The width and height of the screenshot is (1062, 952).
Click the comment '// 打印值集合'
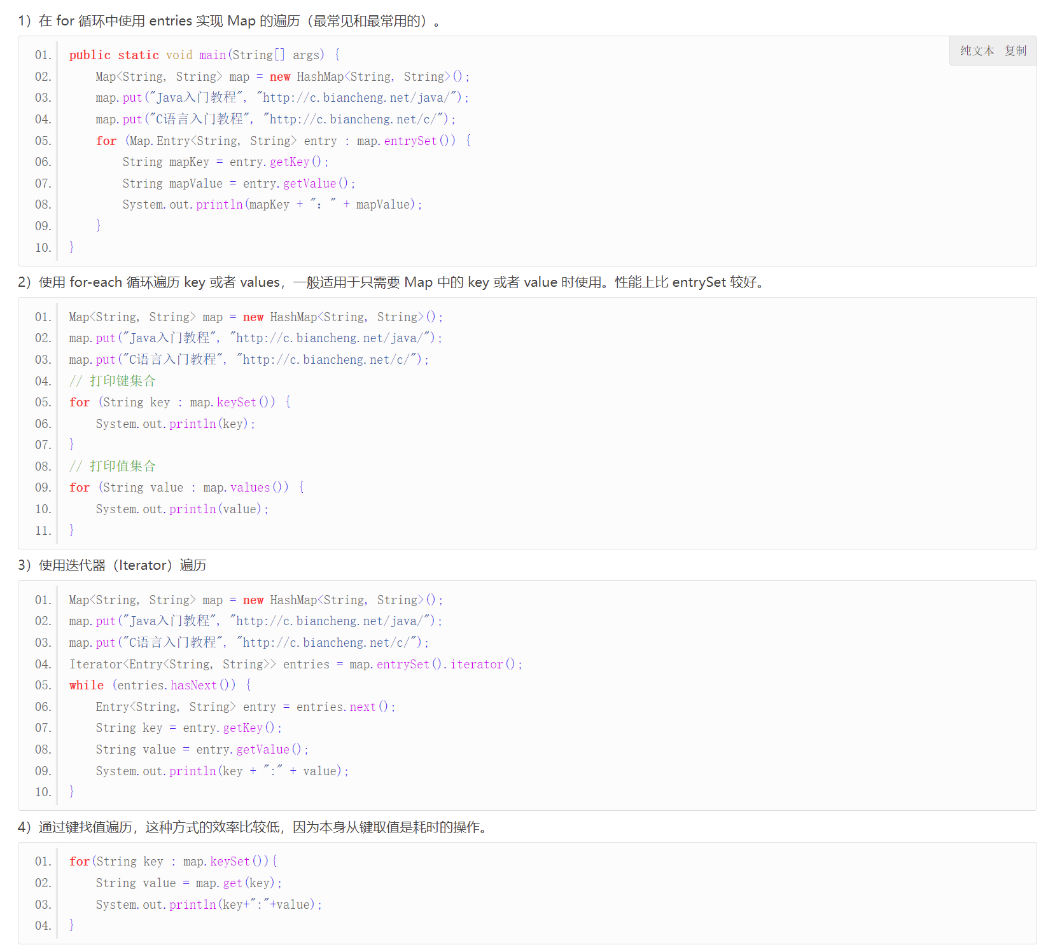[113, 466]
